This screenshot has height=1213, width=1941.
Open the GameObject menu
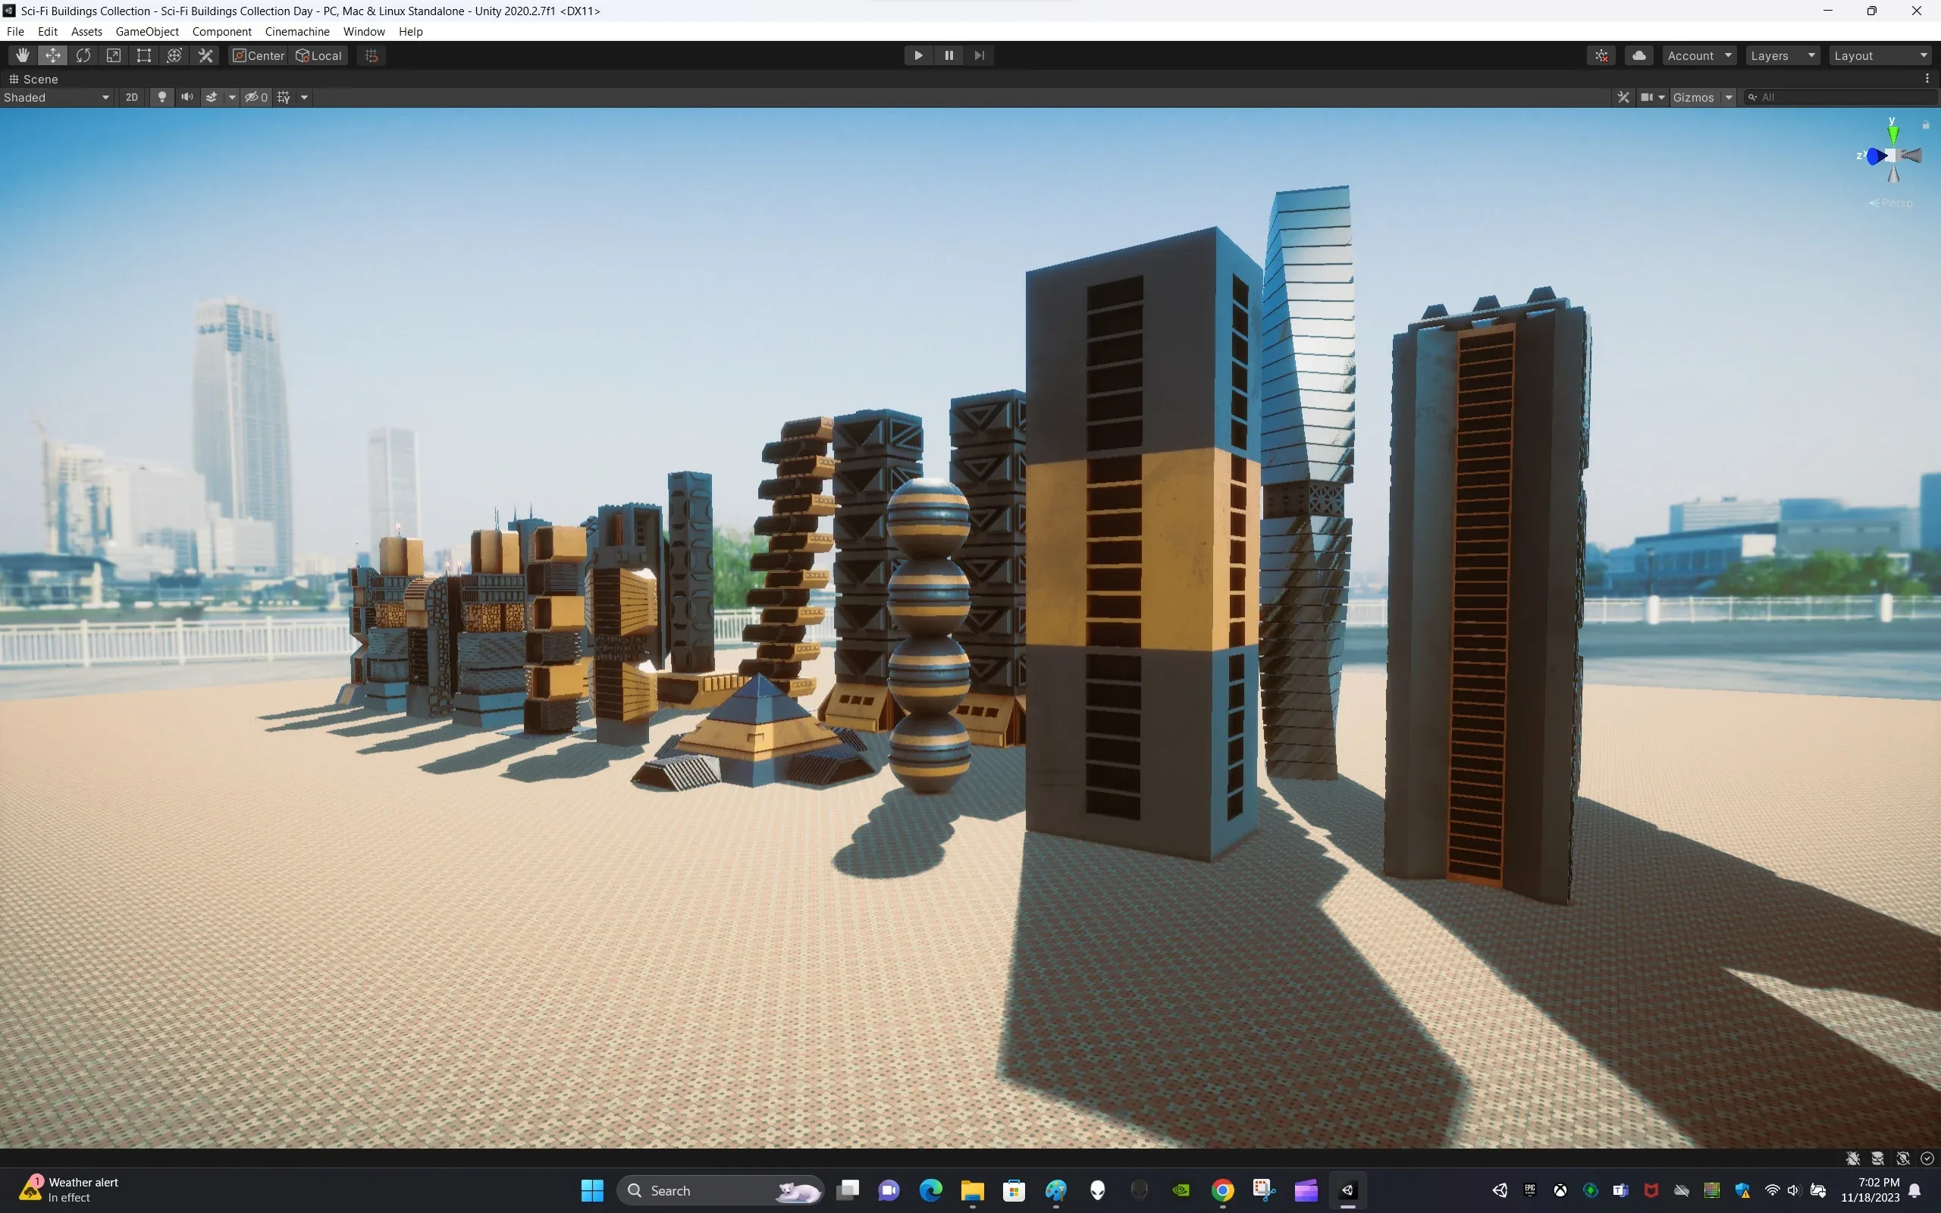coord(147,31)
